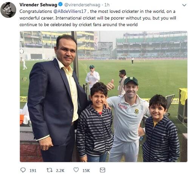This screenshot has width=189, height=174.
Task: Click the tweet text body
Action: pyautogui.click(x=98, y=18)
